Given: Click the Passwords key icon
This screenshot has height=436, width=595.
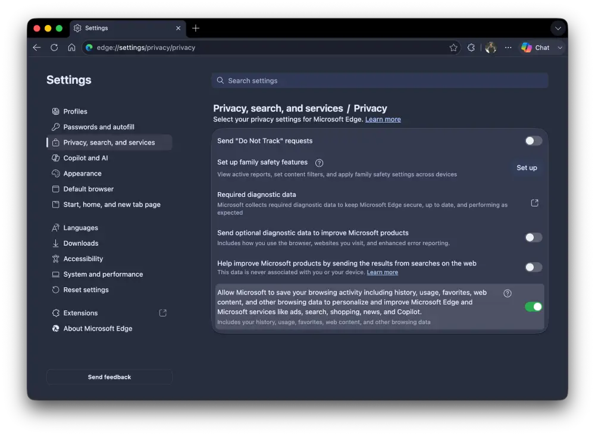Looking at the screenshot, I should pyautogui.click(x=56, y=127).
